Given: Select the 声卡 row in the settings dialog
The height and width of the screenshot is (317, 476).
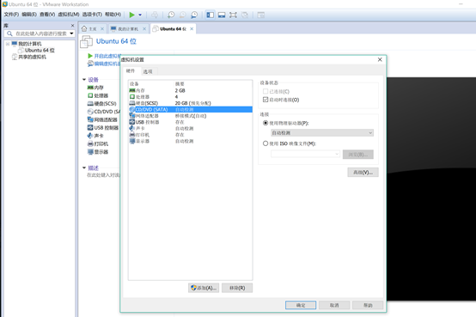Looking at the screenshot, I should coord(191,129).
